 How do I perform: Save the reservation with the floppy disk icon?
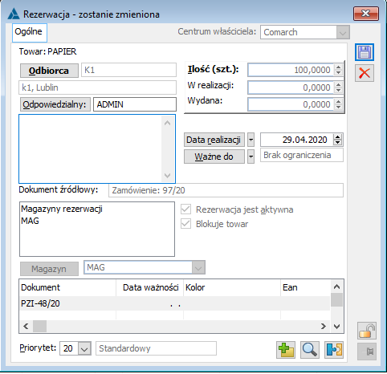pos(365,52)
